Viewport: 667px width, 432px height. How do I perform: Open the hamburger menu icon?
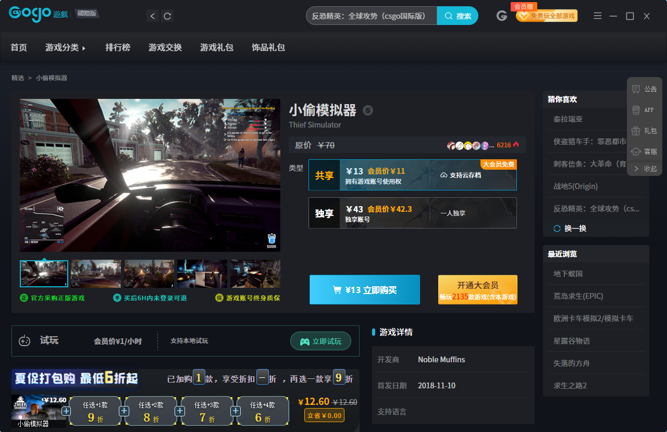coord(598,16)
